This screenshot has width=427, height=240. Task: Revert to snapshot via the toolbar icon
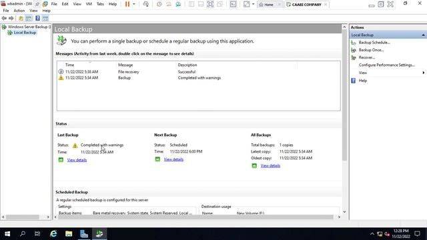point(169,4)
